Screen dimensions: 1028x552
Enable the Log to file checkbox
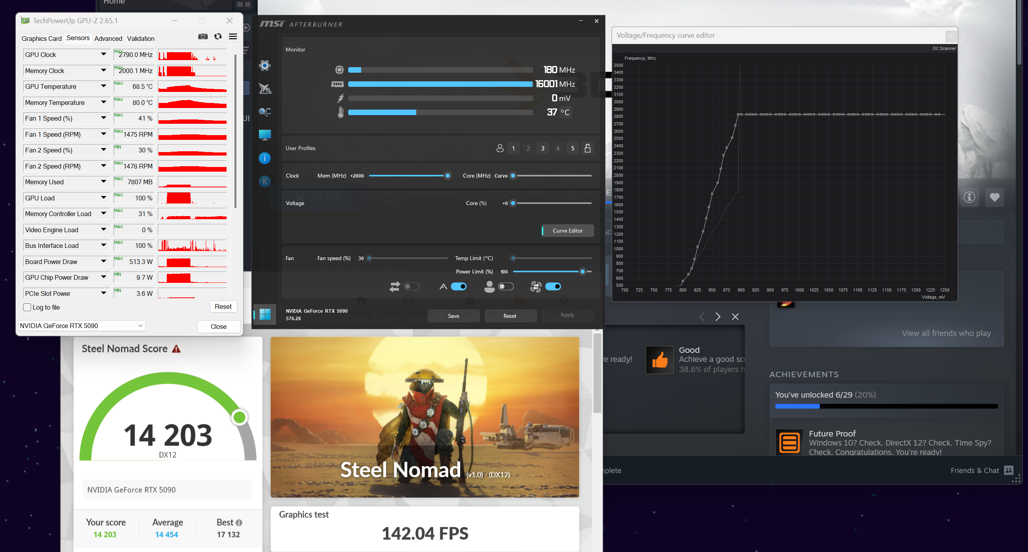pyautogui.click(x=28, y=307)
